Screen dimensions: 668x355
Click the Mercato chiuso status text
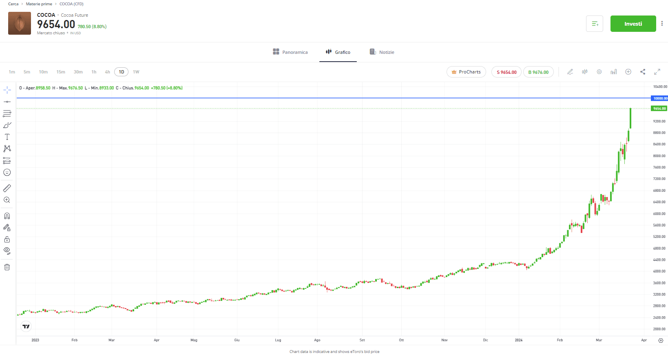[x=51, y=33]
